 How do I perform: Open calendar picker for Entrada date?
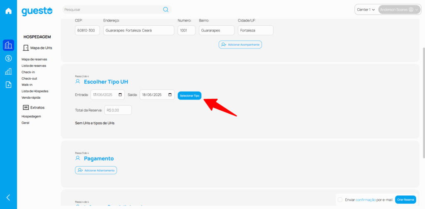click(120, 95)
